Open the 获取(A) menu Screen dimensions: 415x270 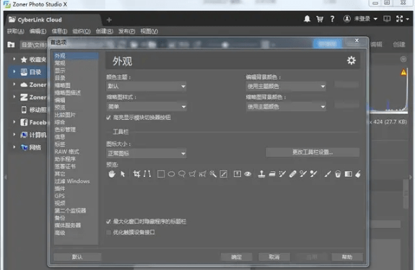[15, 31]
